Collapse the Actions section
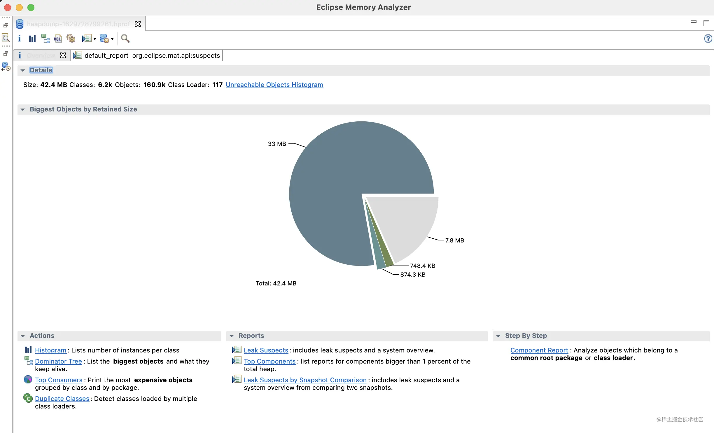This screenshot has width=714, height=433. pos(23,336)
